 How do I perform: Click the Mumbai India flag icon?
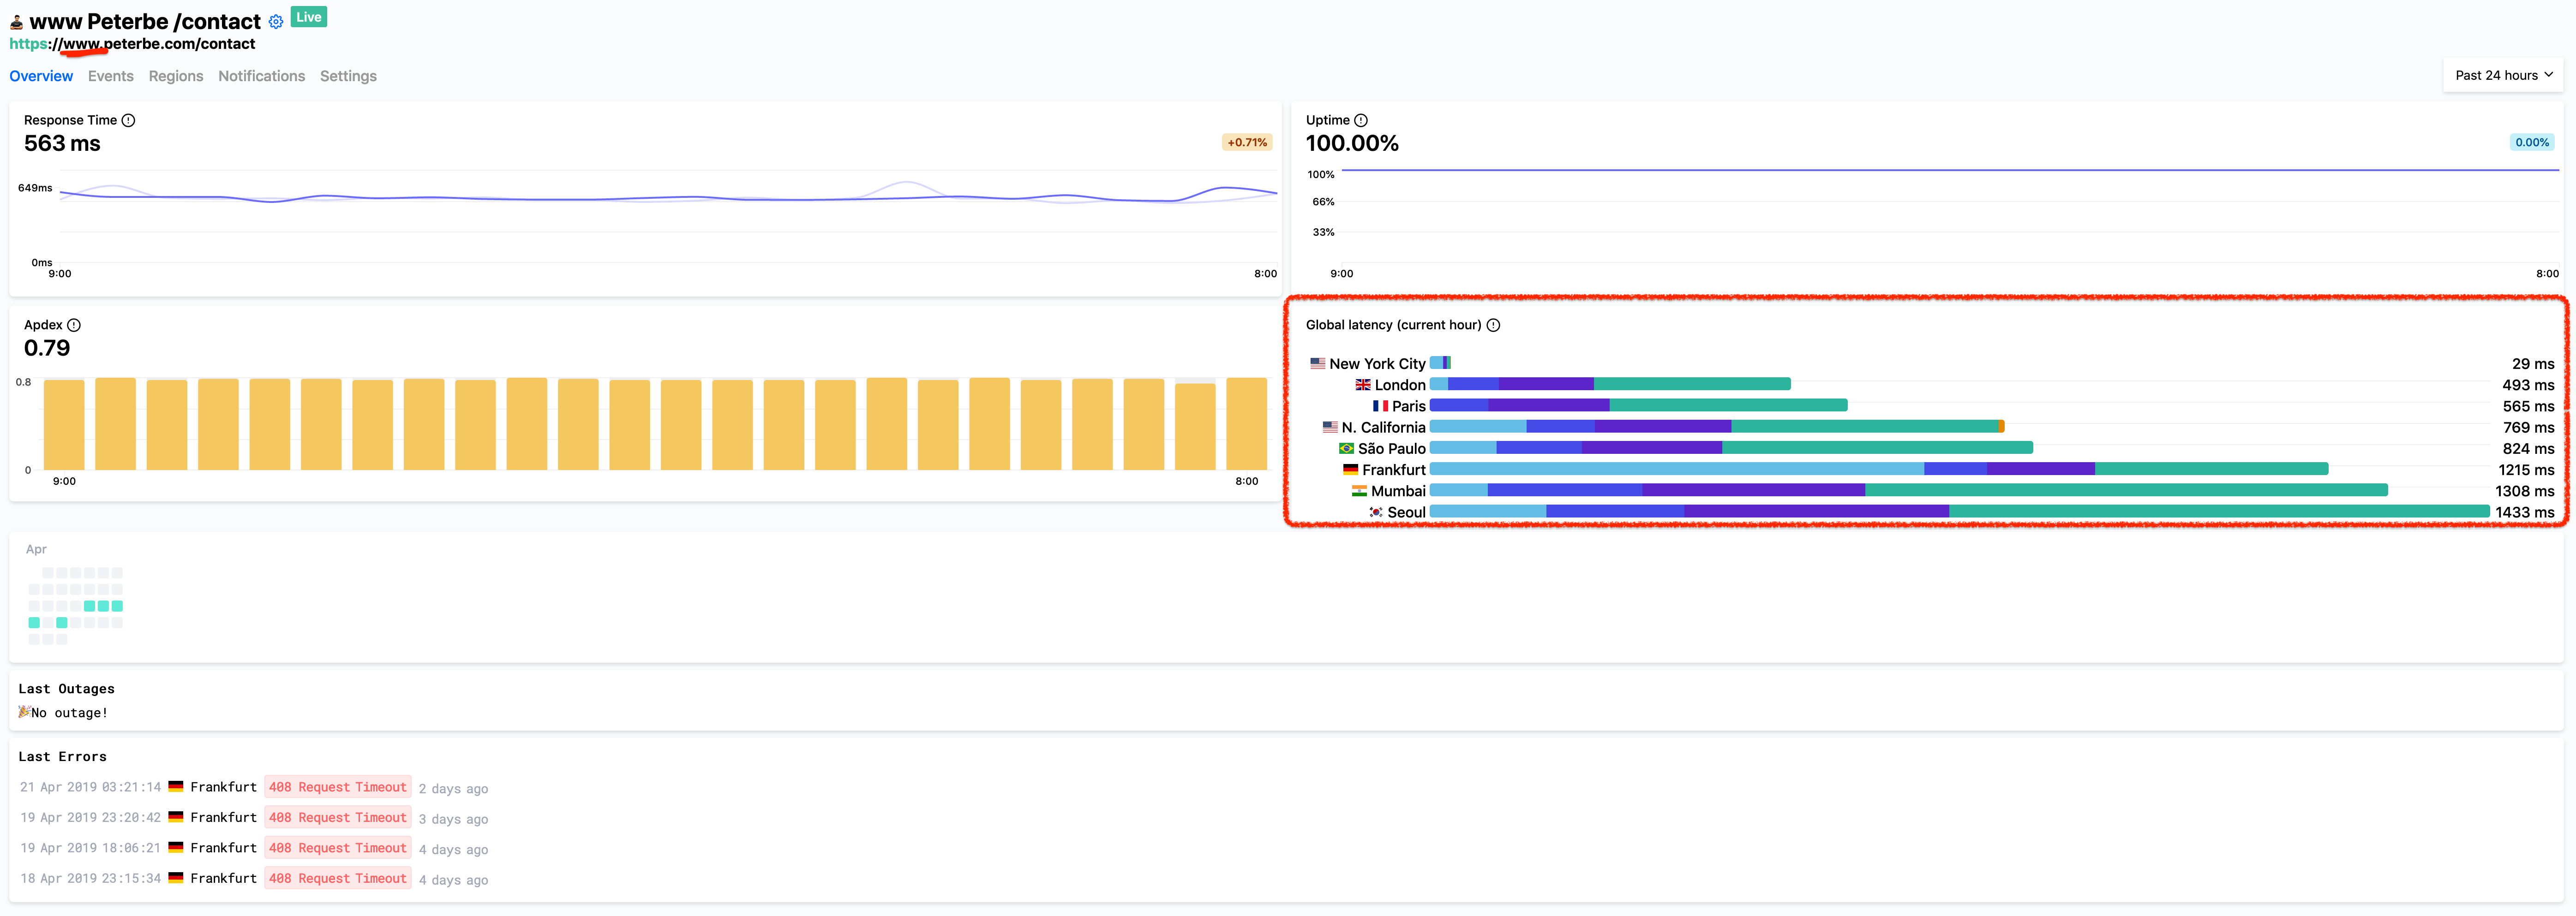[1360, 490]
